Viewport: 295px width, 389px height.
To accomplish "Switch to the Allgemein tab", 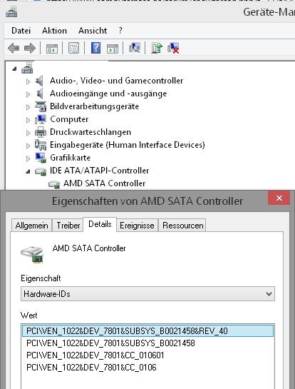I will [31, 226].
